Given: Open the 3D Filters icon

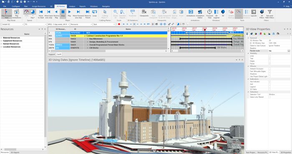Looking at the screenshot, I should [262, 14].
